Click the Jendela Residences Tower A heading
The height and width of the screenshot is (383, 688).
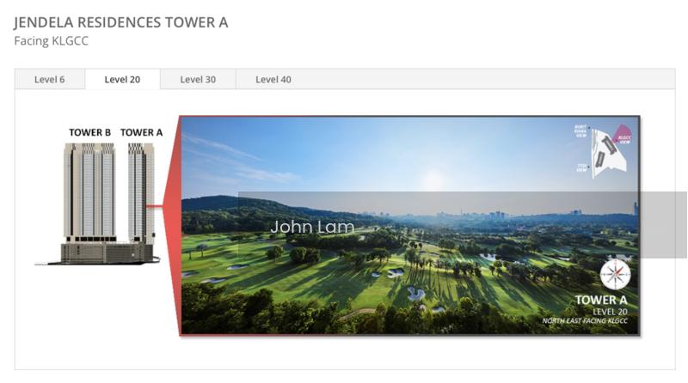(x=121, y=22)
